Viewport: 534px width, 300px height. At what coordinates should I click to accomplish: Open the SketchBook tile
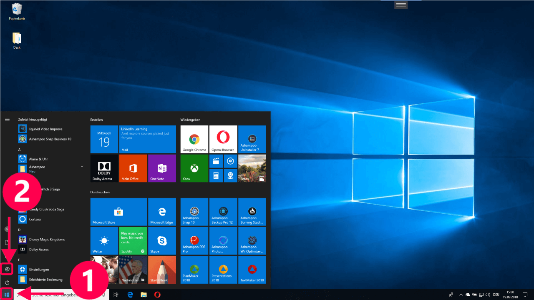click(162, 270)
